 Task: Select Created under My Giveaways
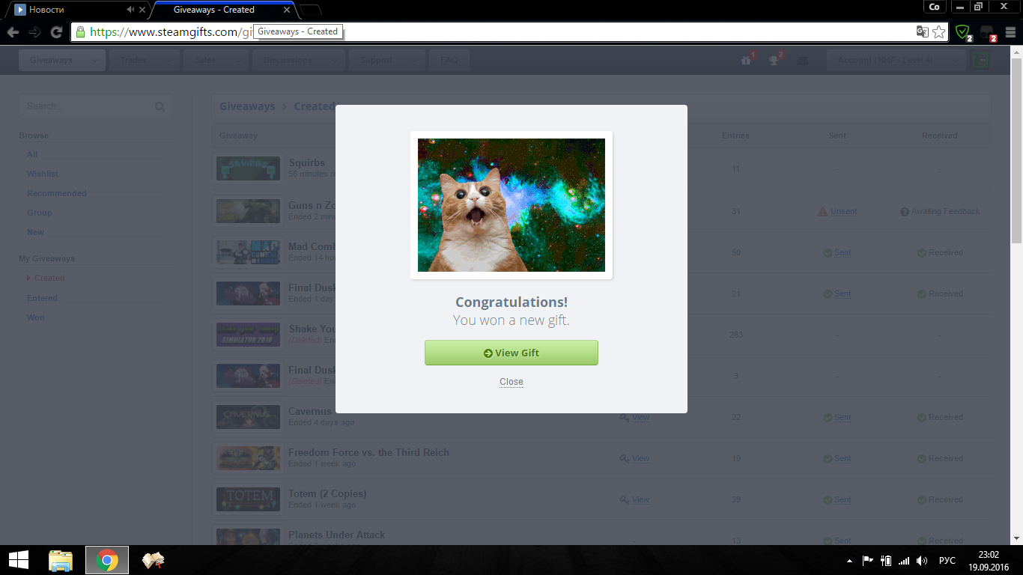49,278
